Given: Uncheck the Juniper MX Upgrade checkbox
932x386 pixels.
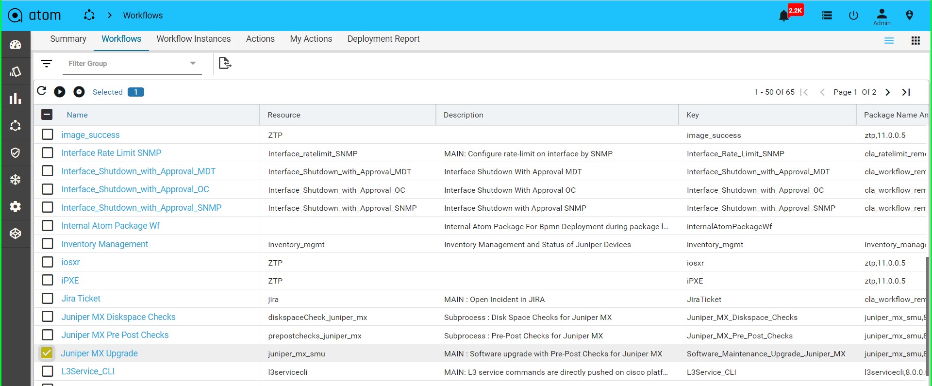Looking at the screenshot, I should click(x=47, y=353).
